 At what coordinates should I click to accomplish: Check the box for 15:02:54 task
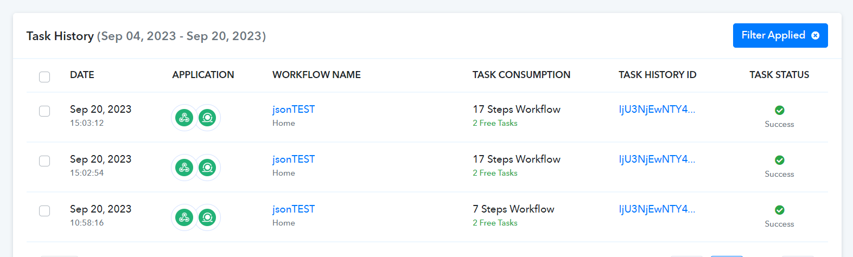pyautogui.click(x=44, y=161)
